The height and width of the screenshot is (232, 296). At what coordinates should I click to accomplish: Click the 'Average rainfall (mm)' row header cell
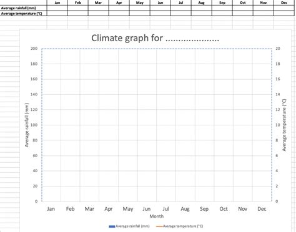[23, 8]
